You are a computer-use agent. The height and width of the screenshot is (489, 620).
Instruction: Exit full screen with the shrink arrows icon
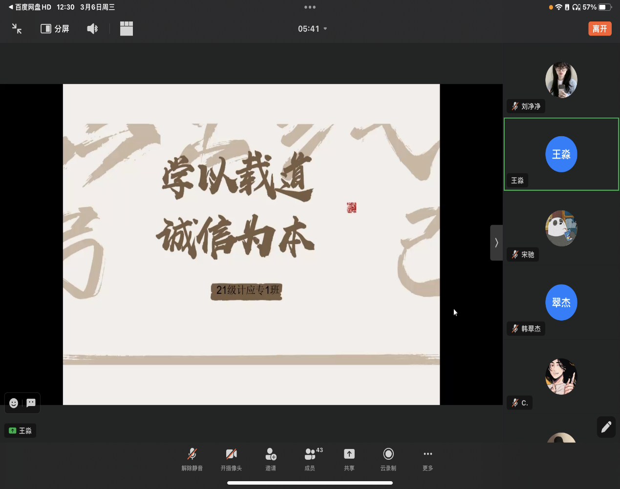coord(17,29)
